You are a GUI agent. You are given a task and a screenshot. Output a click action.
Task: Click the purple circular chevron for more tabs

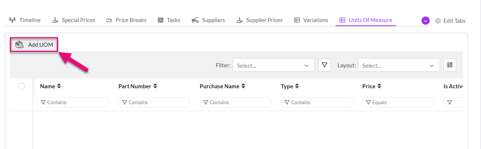click(425, 21)
